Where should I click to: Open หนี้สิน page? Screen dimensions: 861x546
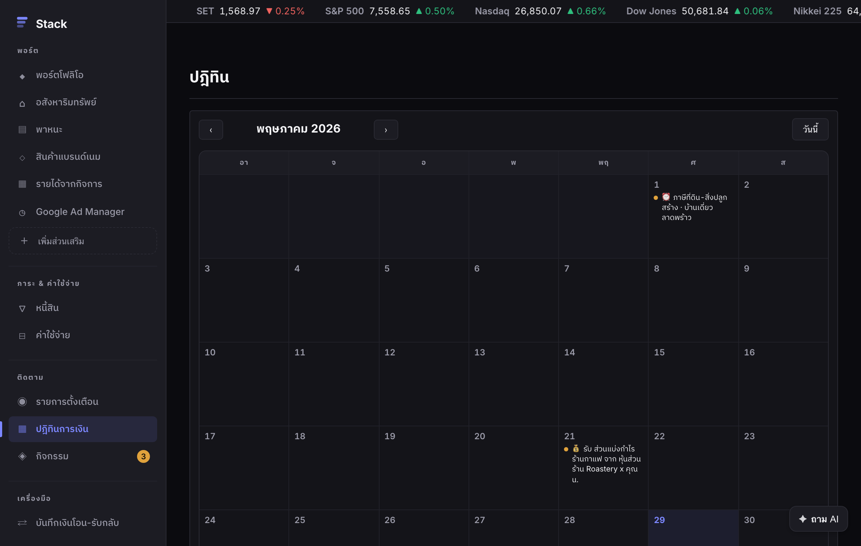point(83,308)
